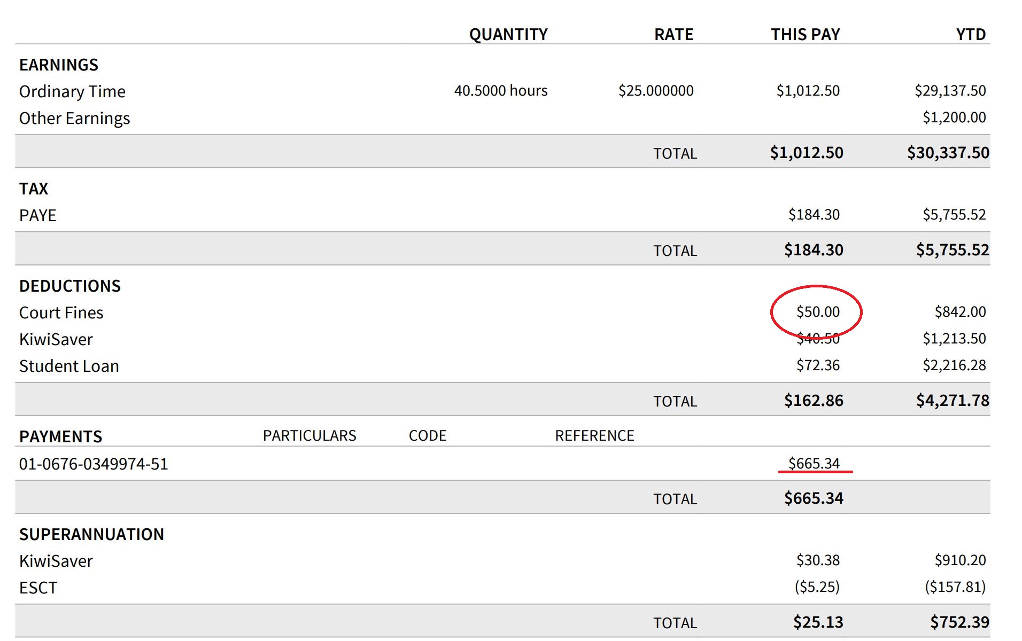Select the EARNINGS section heading
The image size is (1022, 641).
(x=59, y=65)
